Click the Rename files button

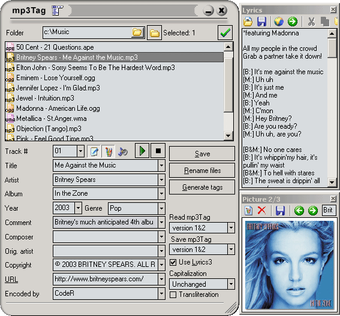(x=202, y=171)
